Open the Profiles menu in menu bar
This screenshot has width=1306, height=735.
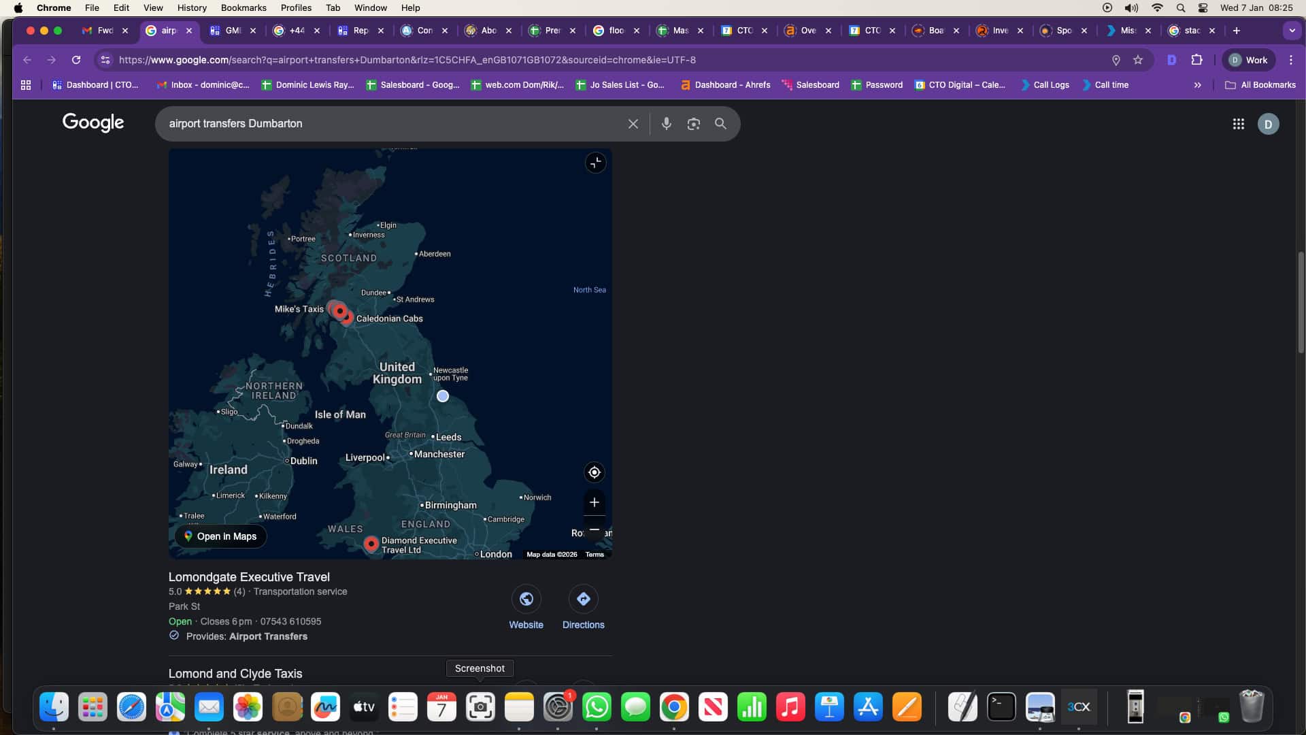[x=296, y=7]
